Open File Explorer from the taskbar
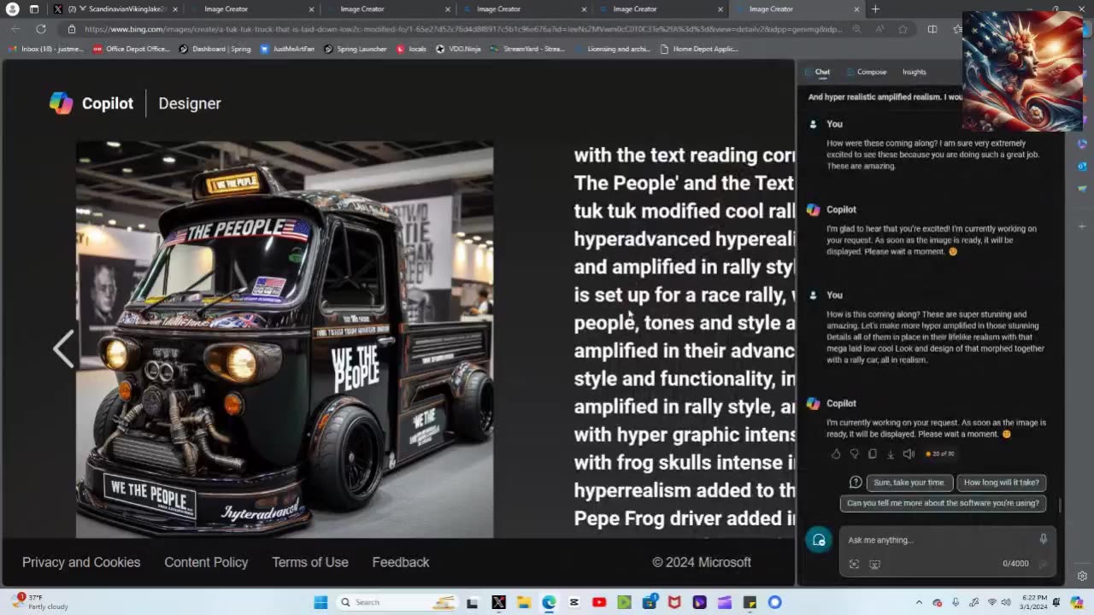The width and height of the screenshot is (1094, 615). tap(523, 602)
